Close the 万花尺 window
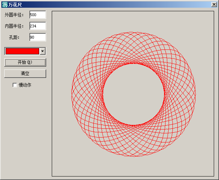Viewport: 219px width, 180px height. 214,5
